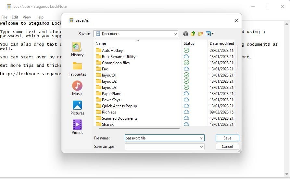
Task: Click the cloud status icon for RidNacs
Action: (186, 112)
